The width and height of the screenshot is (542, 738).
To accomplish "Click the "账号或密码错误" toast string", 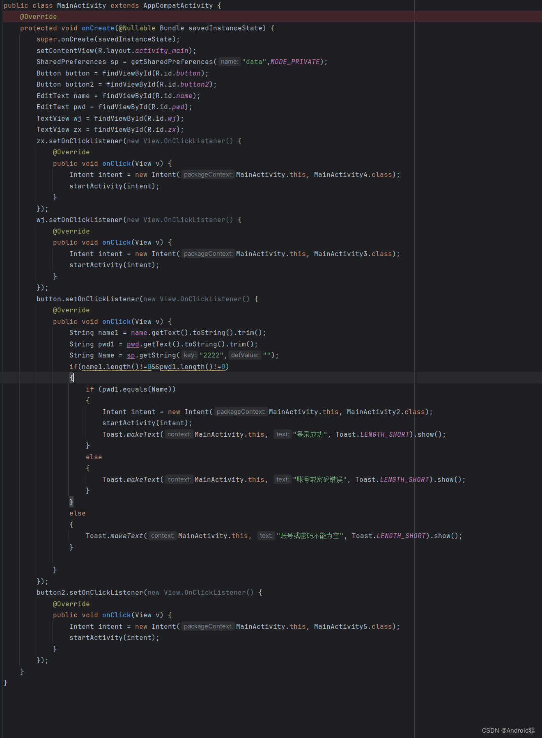I will [x=320, y=480].
